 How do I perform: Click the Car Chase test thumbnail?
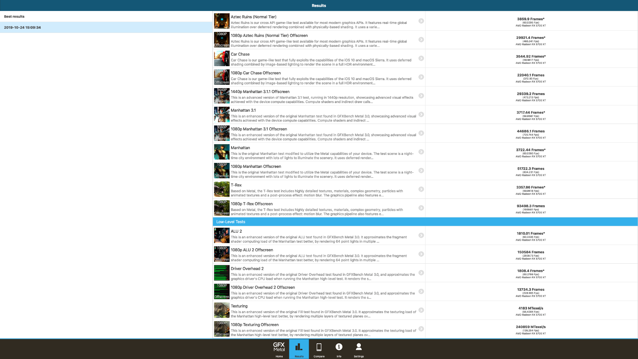[222, 59]
